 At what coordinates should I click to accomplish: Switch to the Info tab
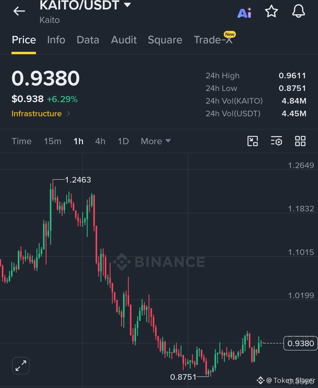pos(56,40)
